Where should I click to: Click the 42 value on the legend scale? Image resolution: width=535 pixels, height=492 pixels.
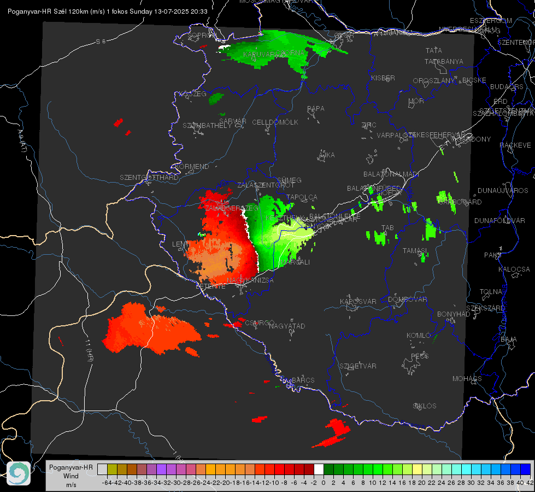coord(530,483)
